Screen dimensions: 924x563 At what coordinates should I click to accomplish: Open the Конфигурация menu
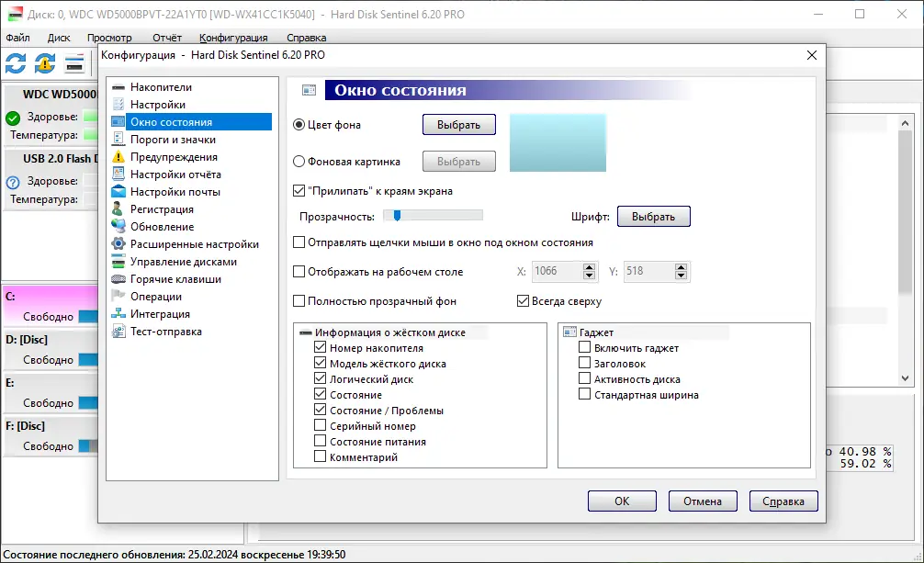click(233, 38)
